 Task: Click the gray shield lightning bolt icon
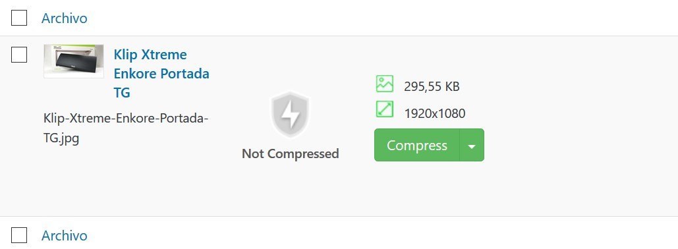tap(290, 115)
